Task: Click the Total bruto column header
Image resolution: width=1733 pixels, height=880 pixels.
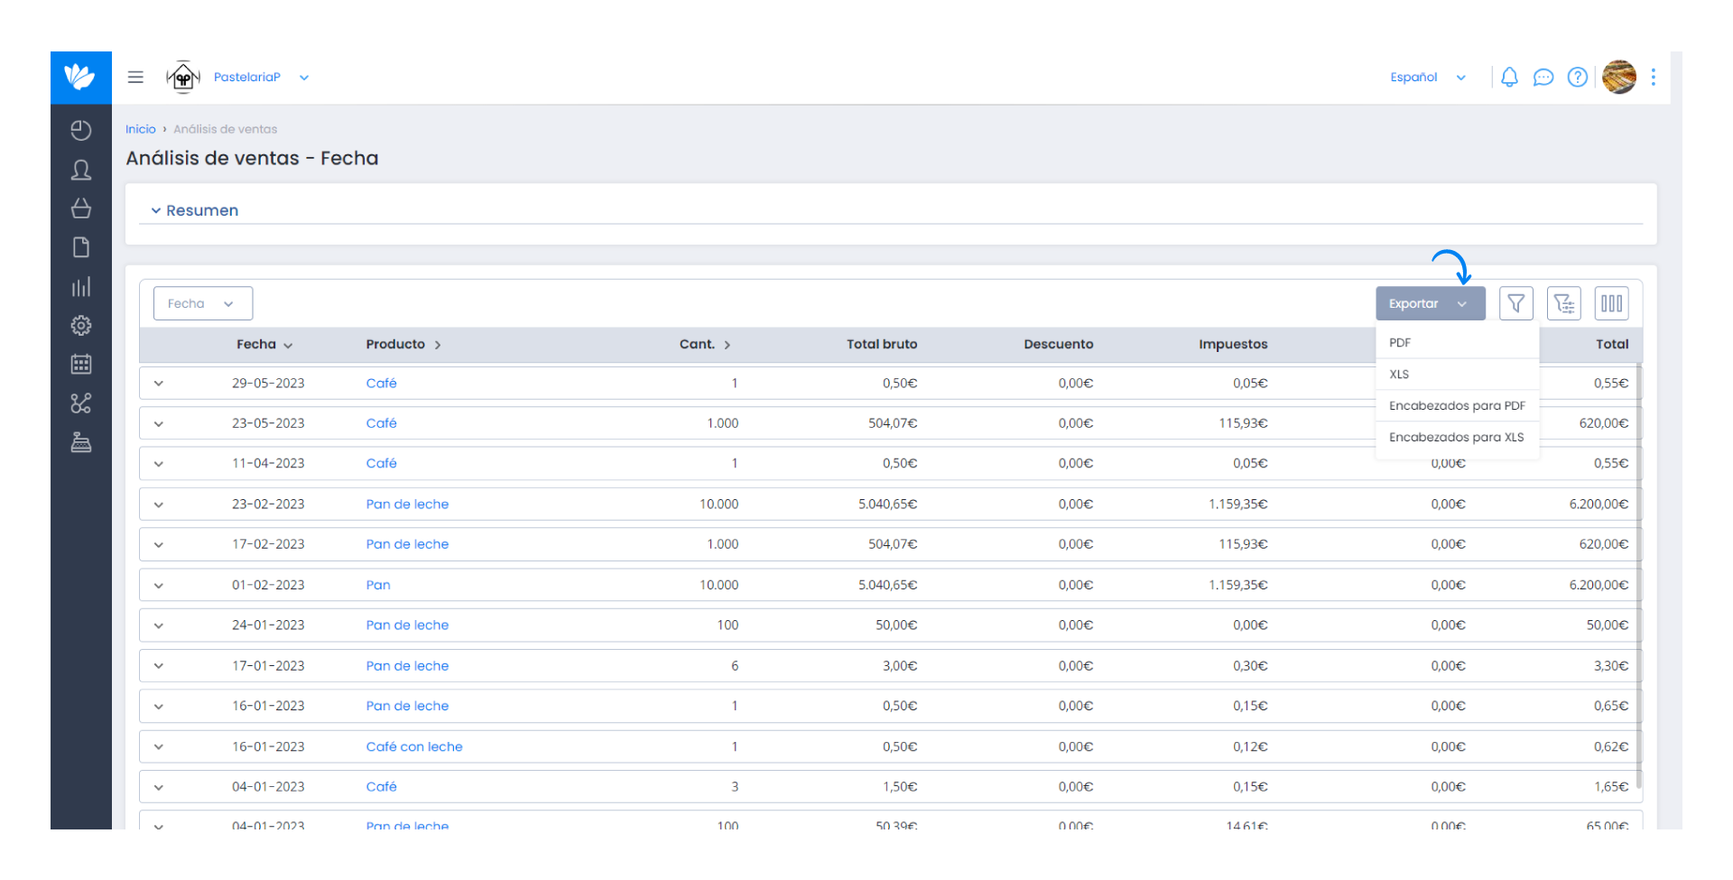Action: (x=882, y=344)
